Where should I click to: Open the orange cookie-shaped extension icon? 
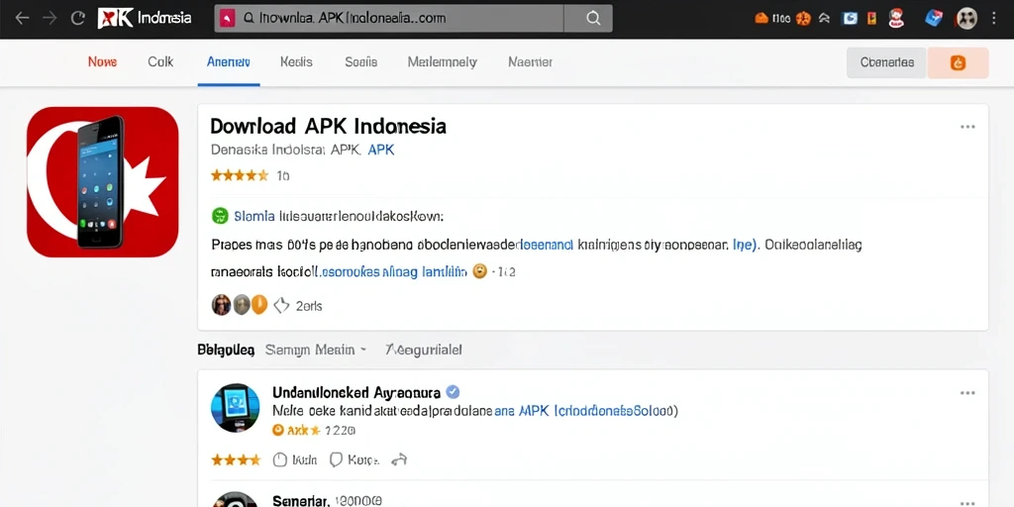click(803, 19)
